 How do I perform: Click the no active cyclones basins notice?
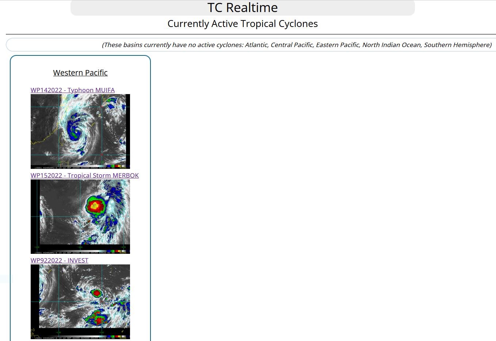coord(296,45)
